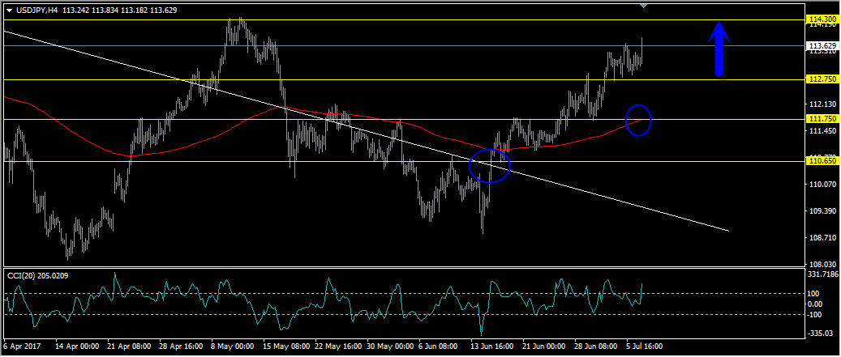Click the CCI level label 100
Image resolution: width=841 pixels, height=357 pixels.
coord(814,294)
